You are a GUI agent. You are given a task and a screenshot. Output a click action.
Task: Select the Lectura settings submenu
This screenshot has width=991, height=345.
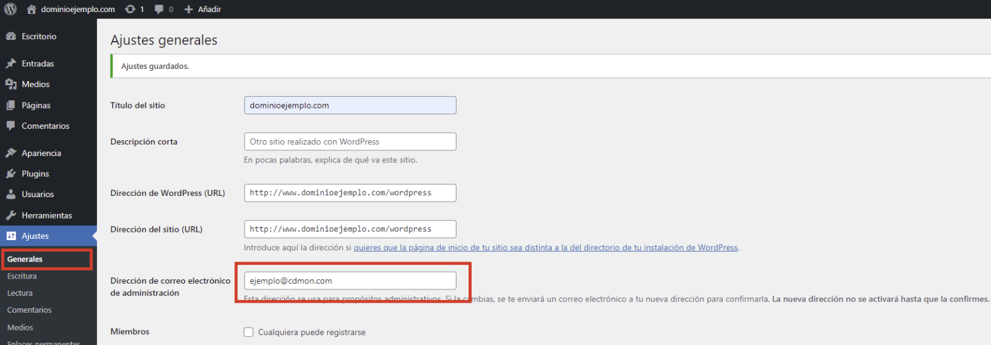(x=20, y=293)
